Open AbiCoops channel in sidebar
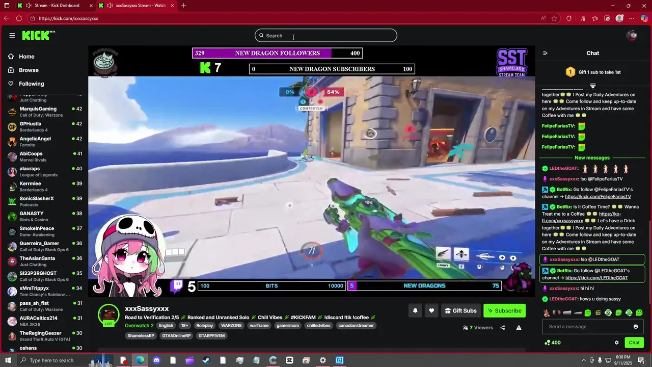652x367 pixels. pos(45,156)
